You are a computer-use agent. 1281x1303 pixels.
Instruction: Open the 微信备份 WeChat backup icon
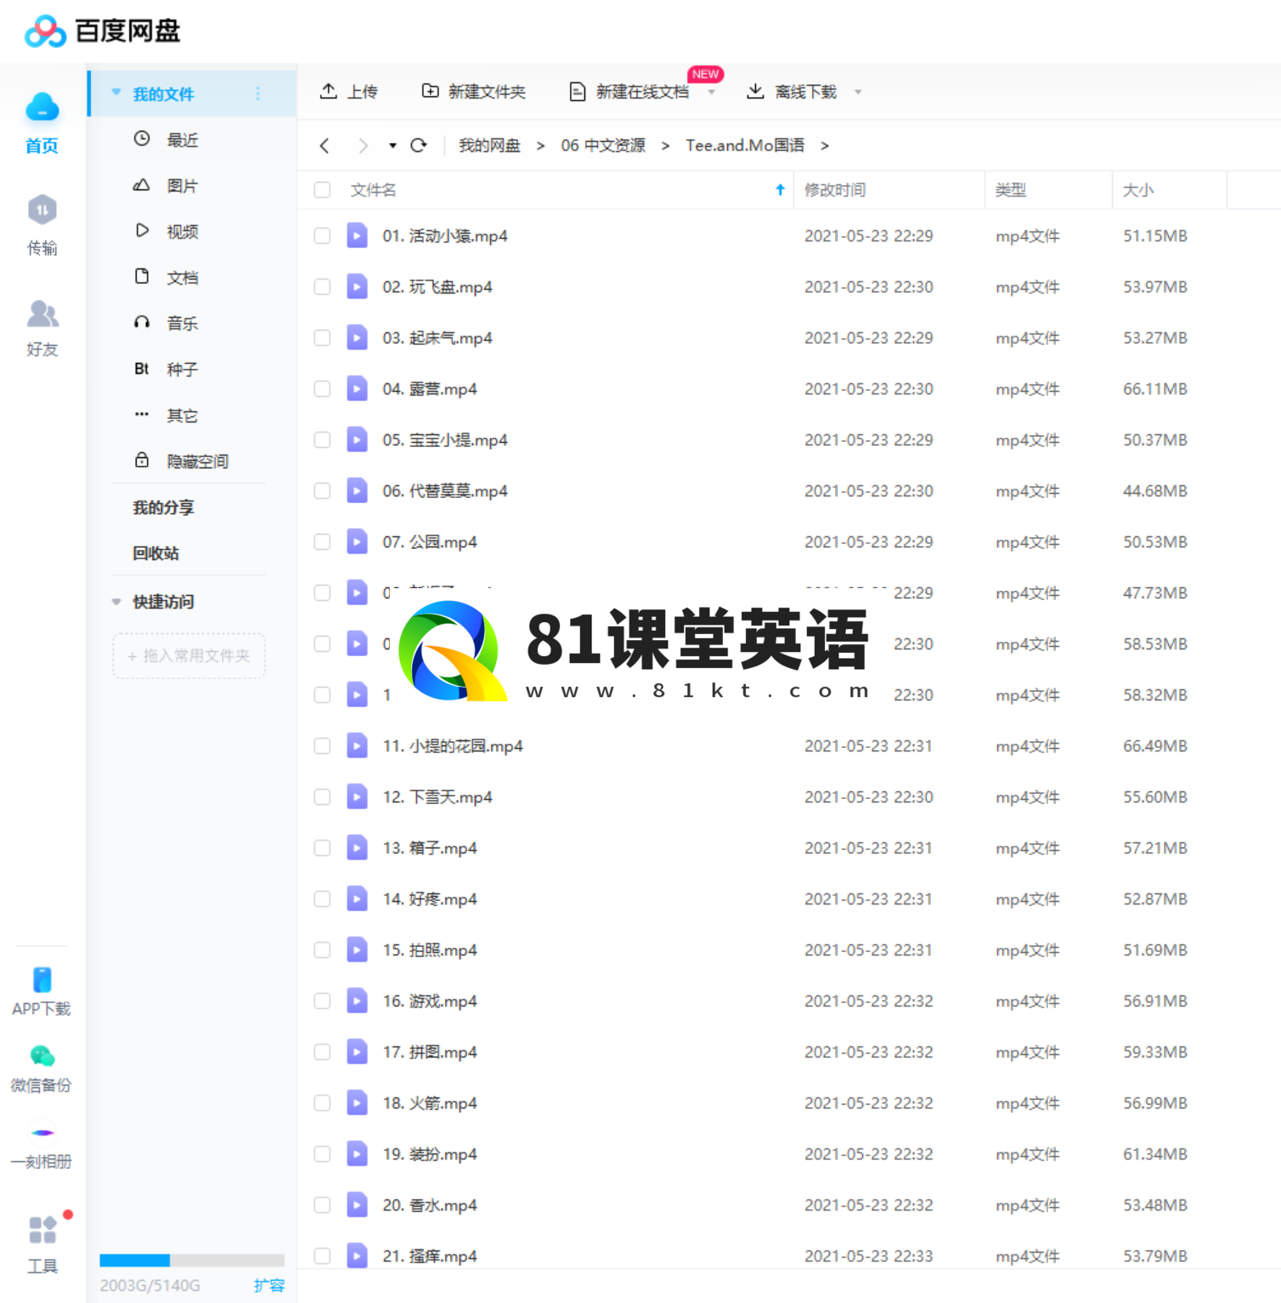(x=42, y=1056)
